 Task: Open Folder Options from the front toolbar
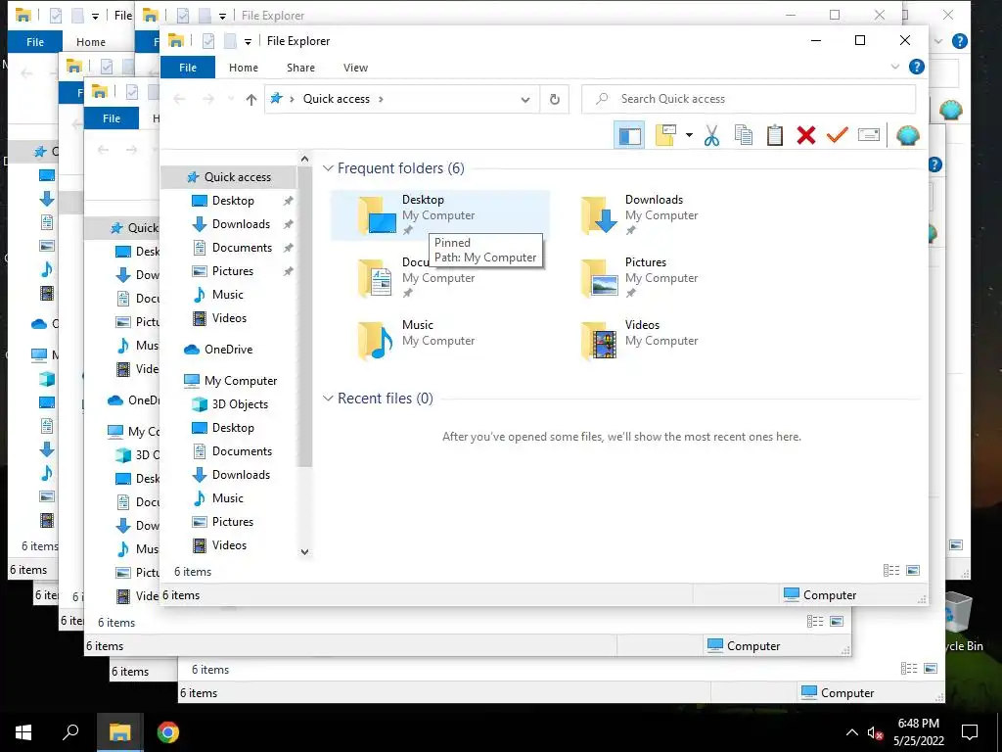click(x=665, y=135)
